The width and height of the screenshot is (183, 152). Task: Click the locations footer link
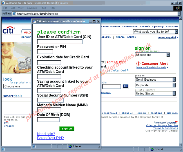point(157,113)
